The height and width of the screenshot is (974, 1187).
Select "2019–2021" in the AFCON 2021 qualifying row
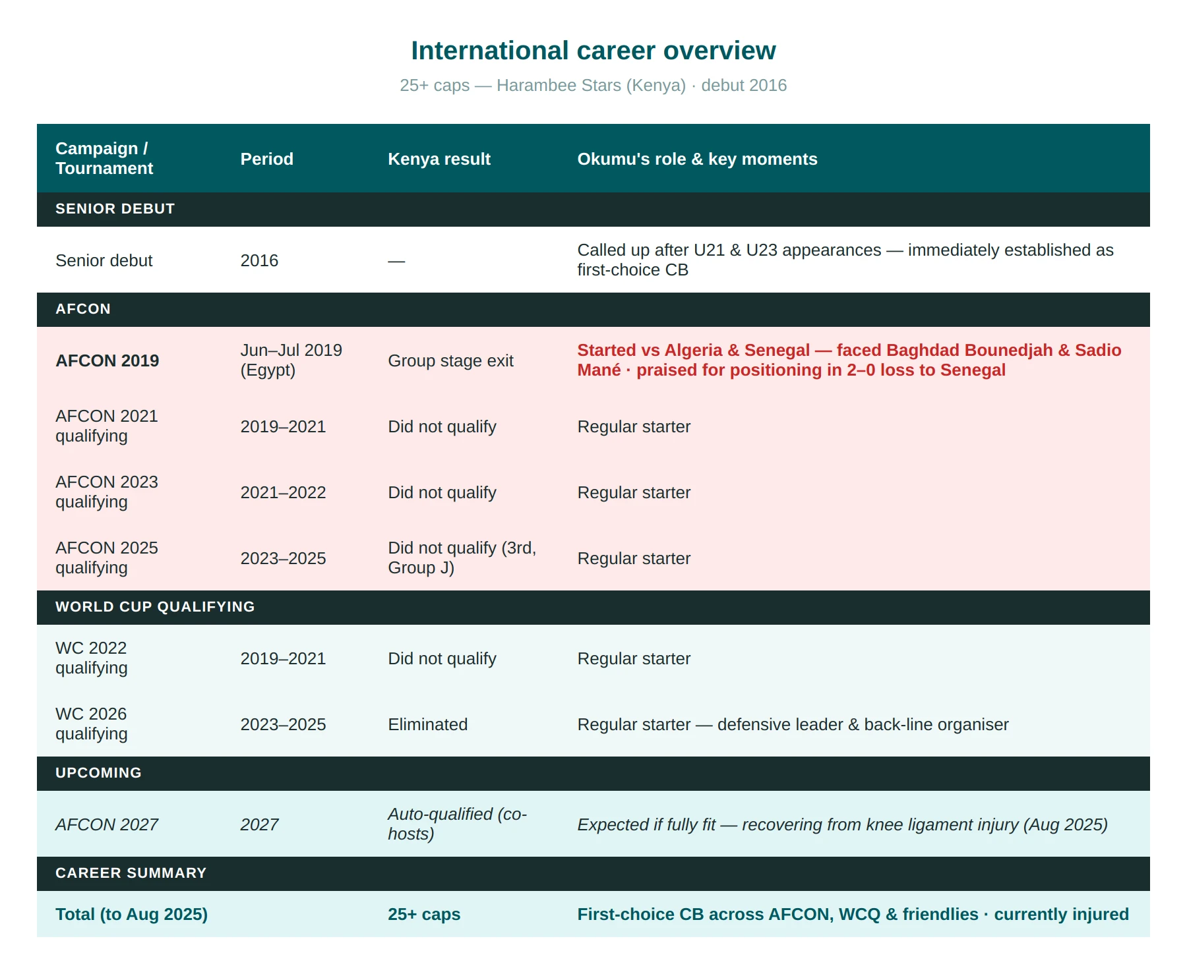283,426
